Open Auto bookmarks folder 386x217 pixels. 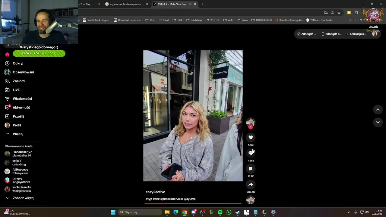(228, 20)
